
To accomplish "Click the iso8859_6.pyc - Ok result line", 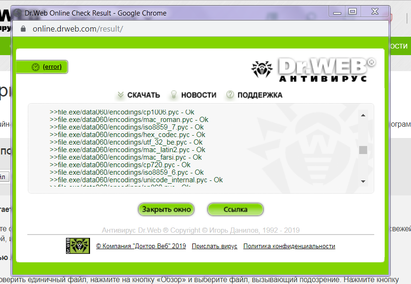I will 127,172.
